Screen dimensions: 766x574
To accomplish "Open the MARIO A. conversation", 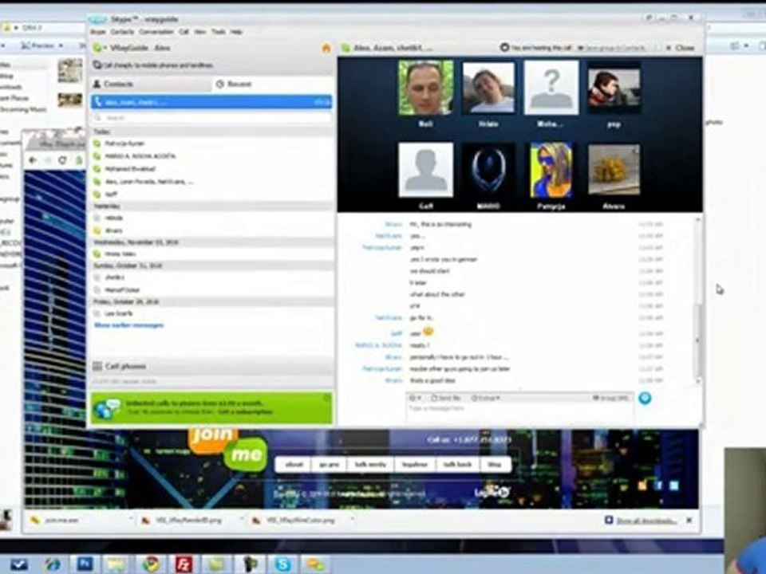I will (x=211, y=156).
